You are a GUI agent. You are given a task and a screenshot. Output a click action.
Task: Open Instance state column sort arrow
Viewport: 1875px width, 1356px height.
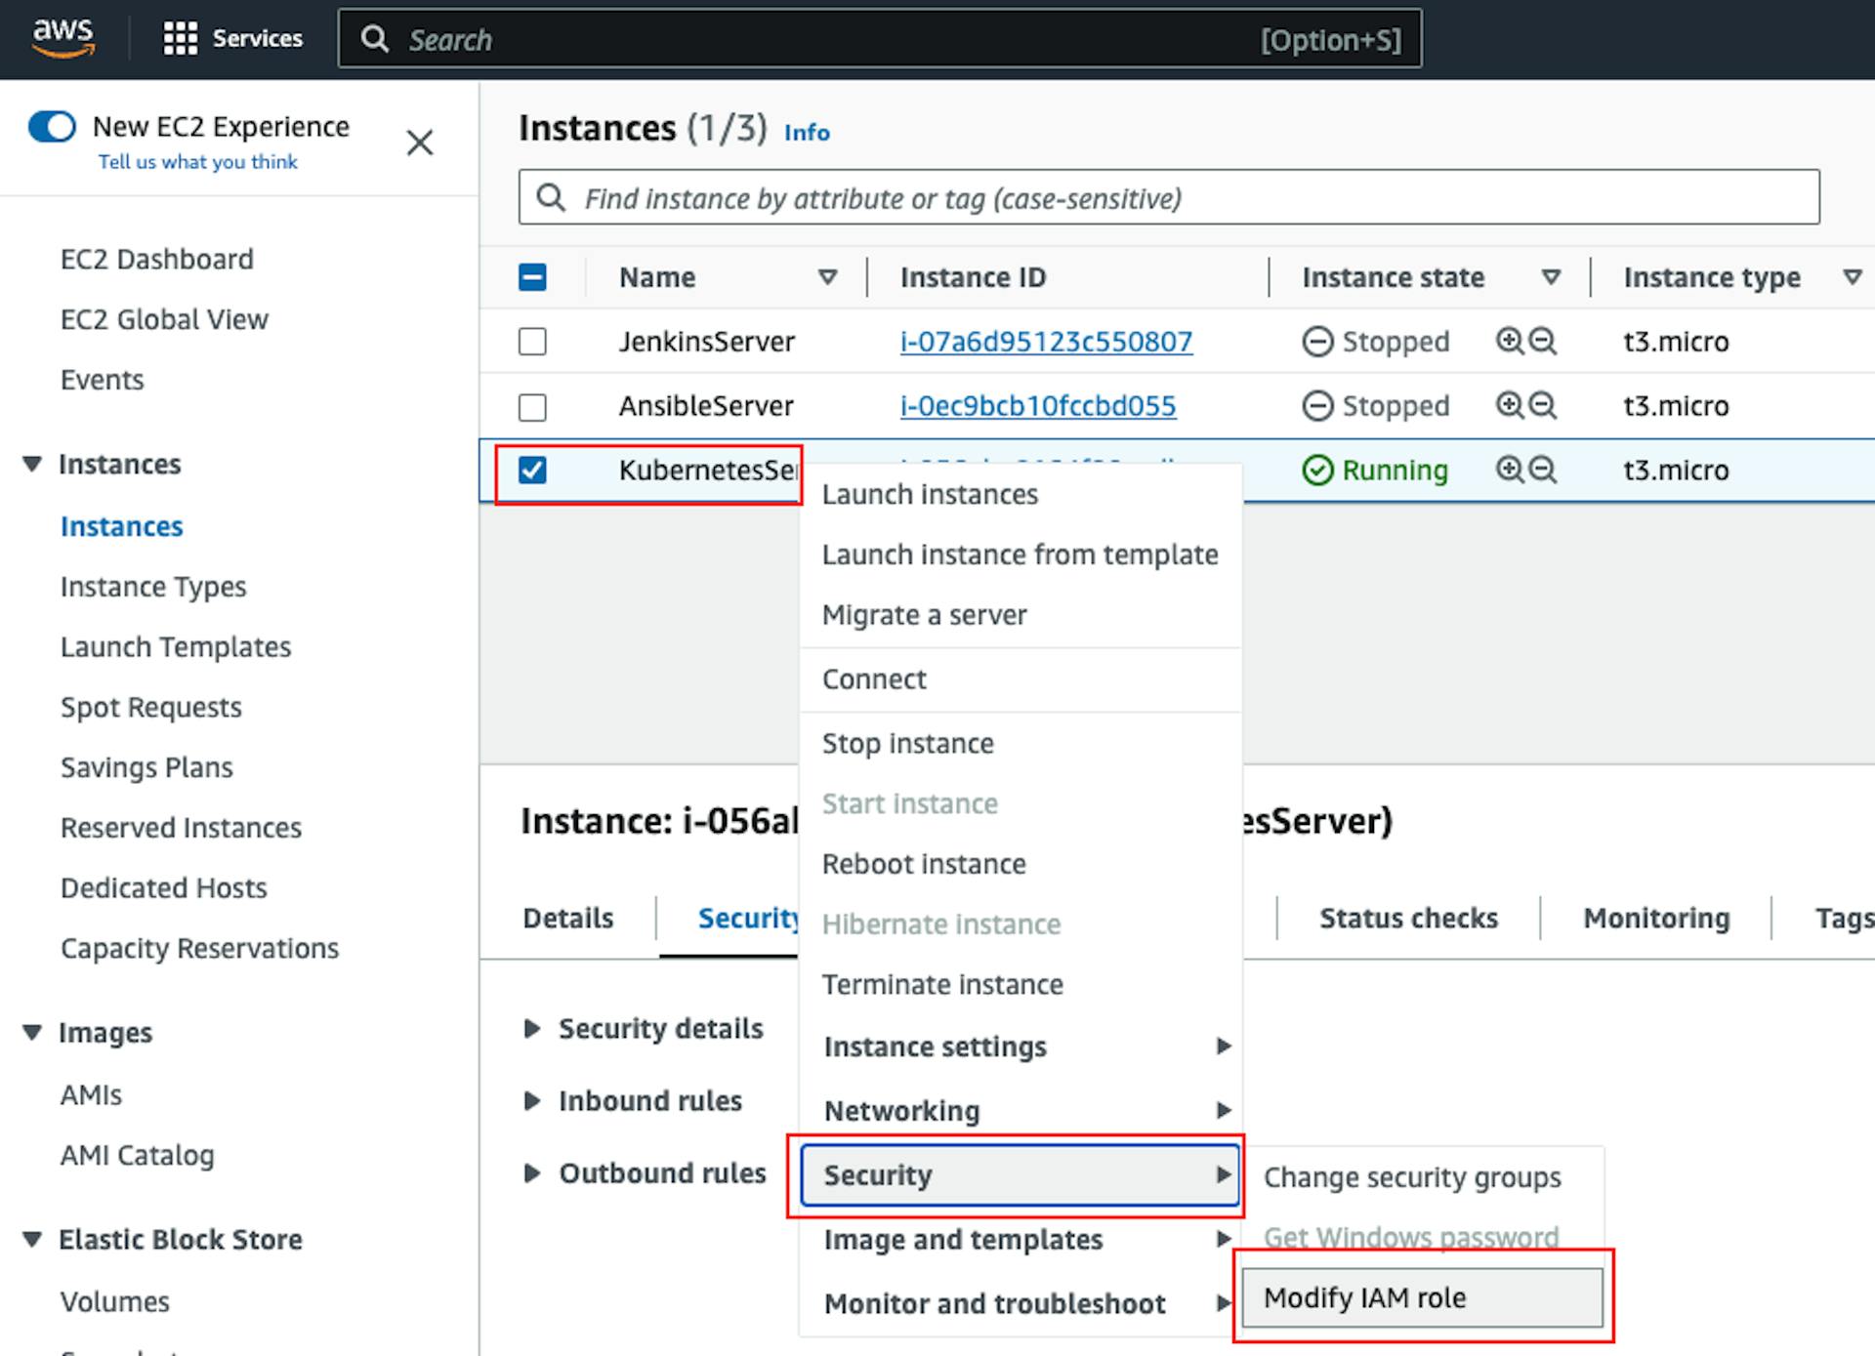tap(1550, 277)
